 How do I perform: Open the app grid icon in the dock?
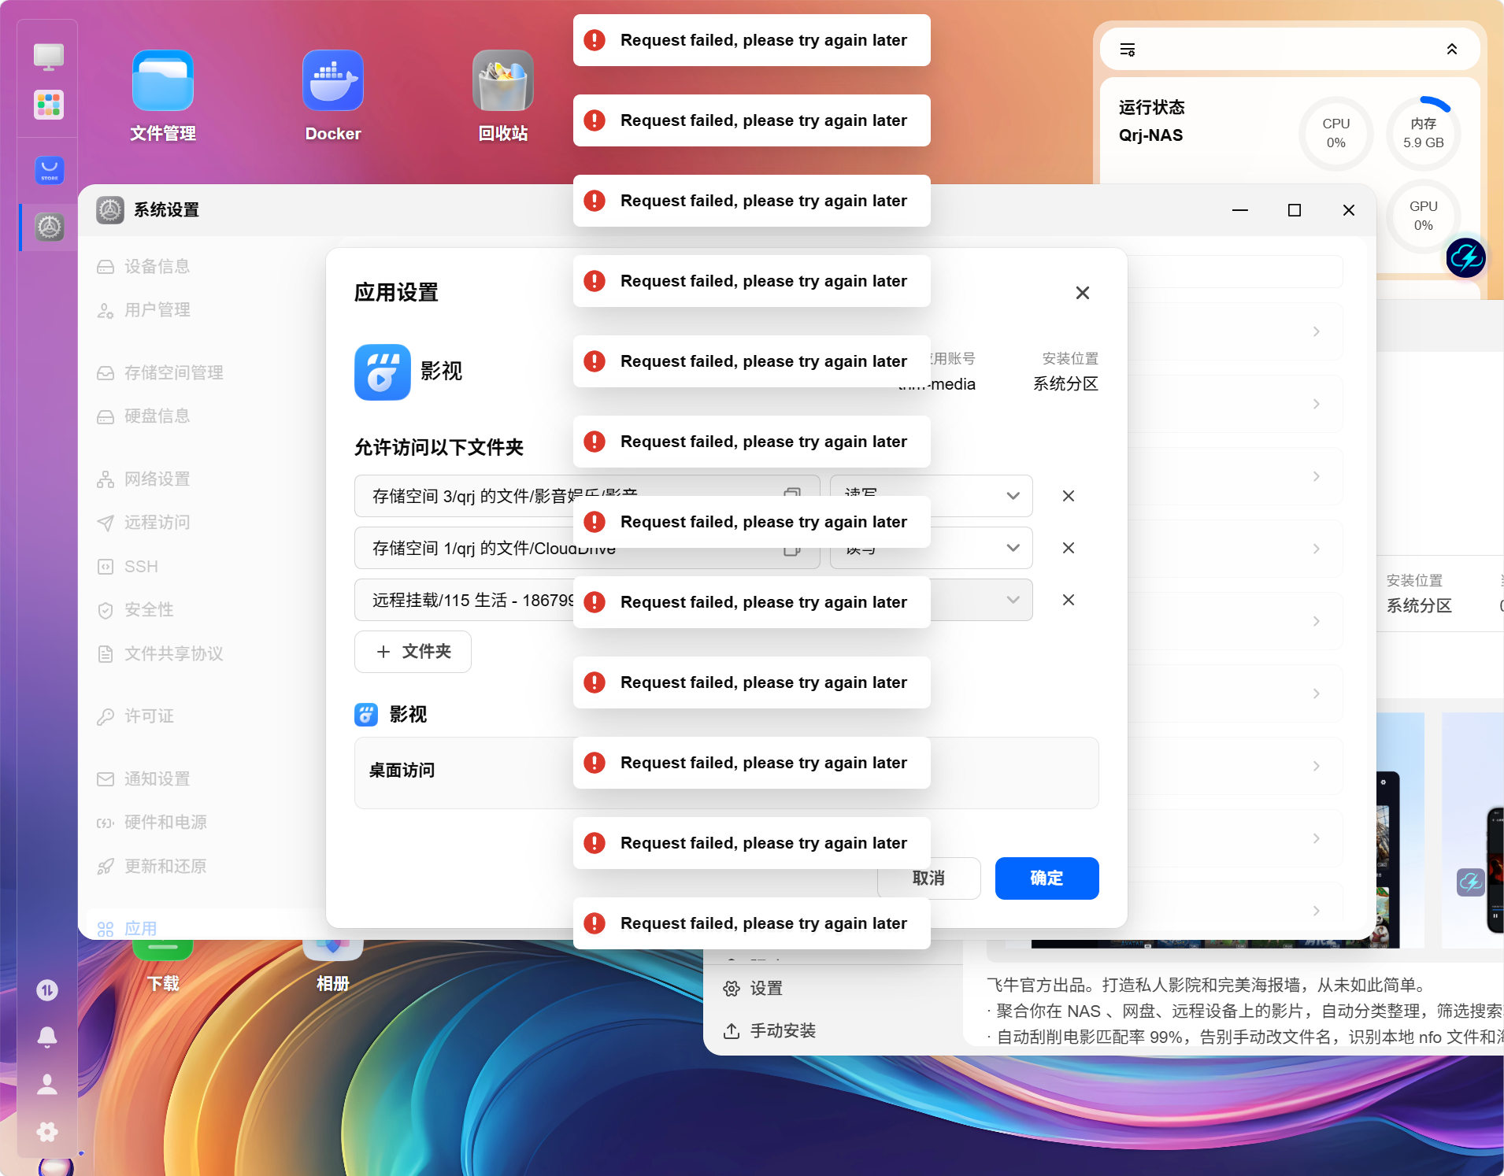click(x=49, y=104)
